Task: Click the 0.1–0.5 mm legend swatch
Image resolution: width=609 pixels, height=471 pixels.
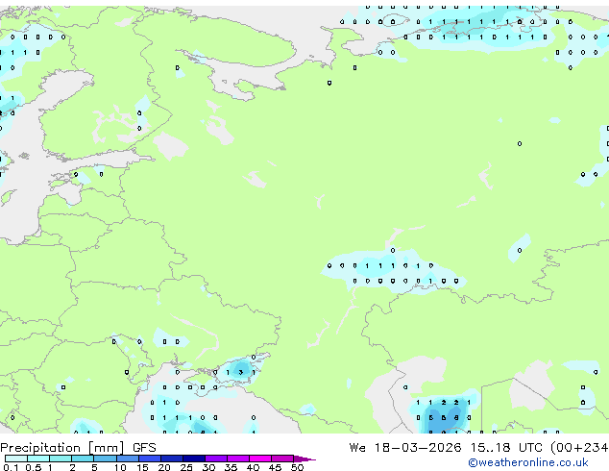Action: 16,459
